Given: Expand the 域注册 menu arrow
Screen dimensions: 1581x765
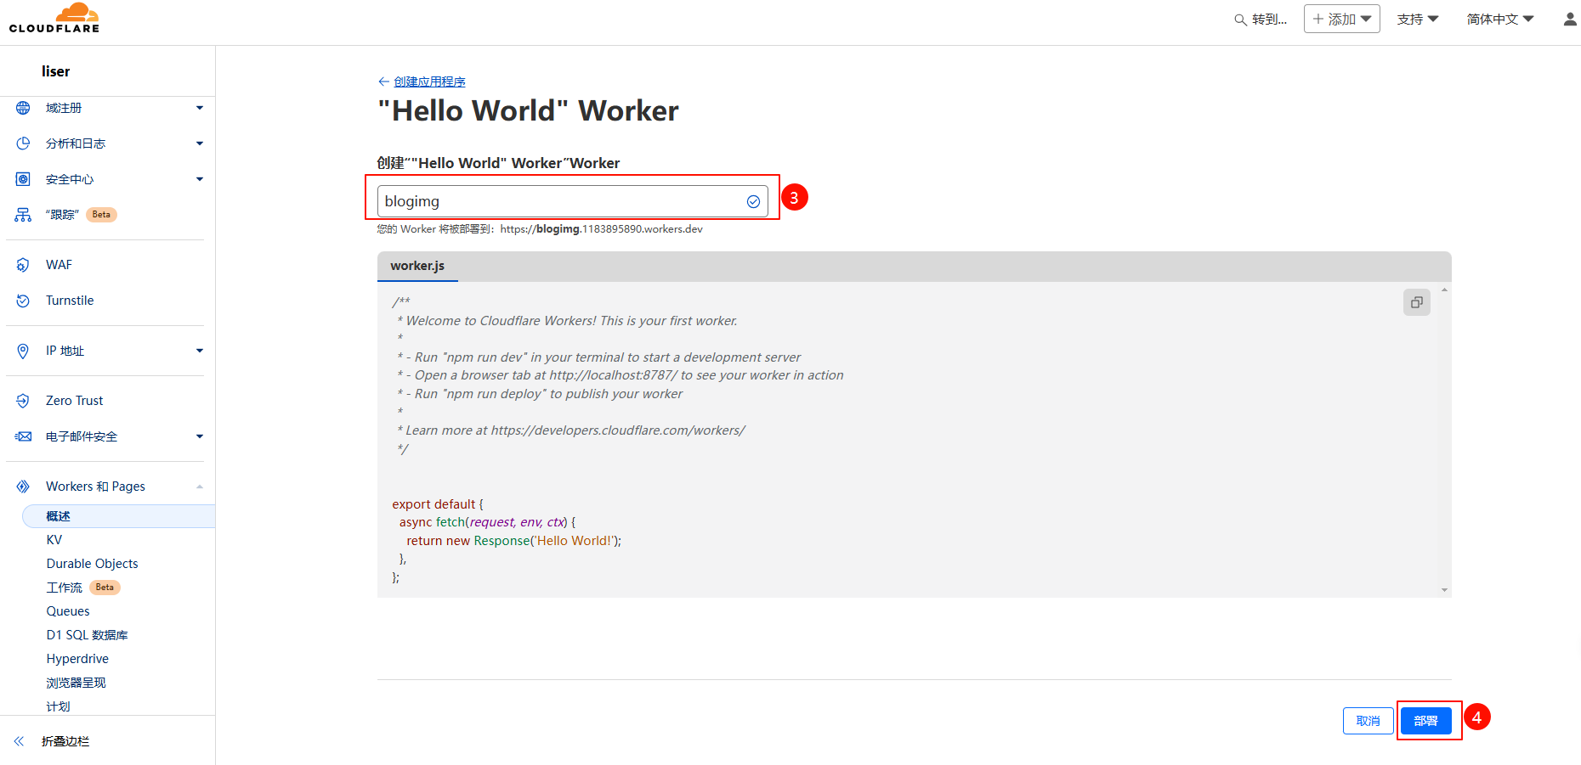Looking at the screenshot, I should [x=200, y=108].
